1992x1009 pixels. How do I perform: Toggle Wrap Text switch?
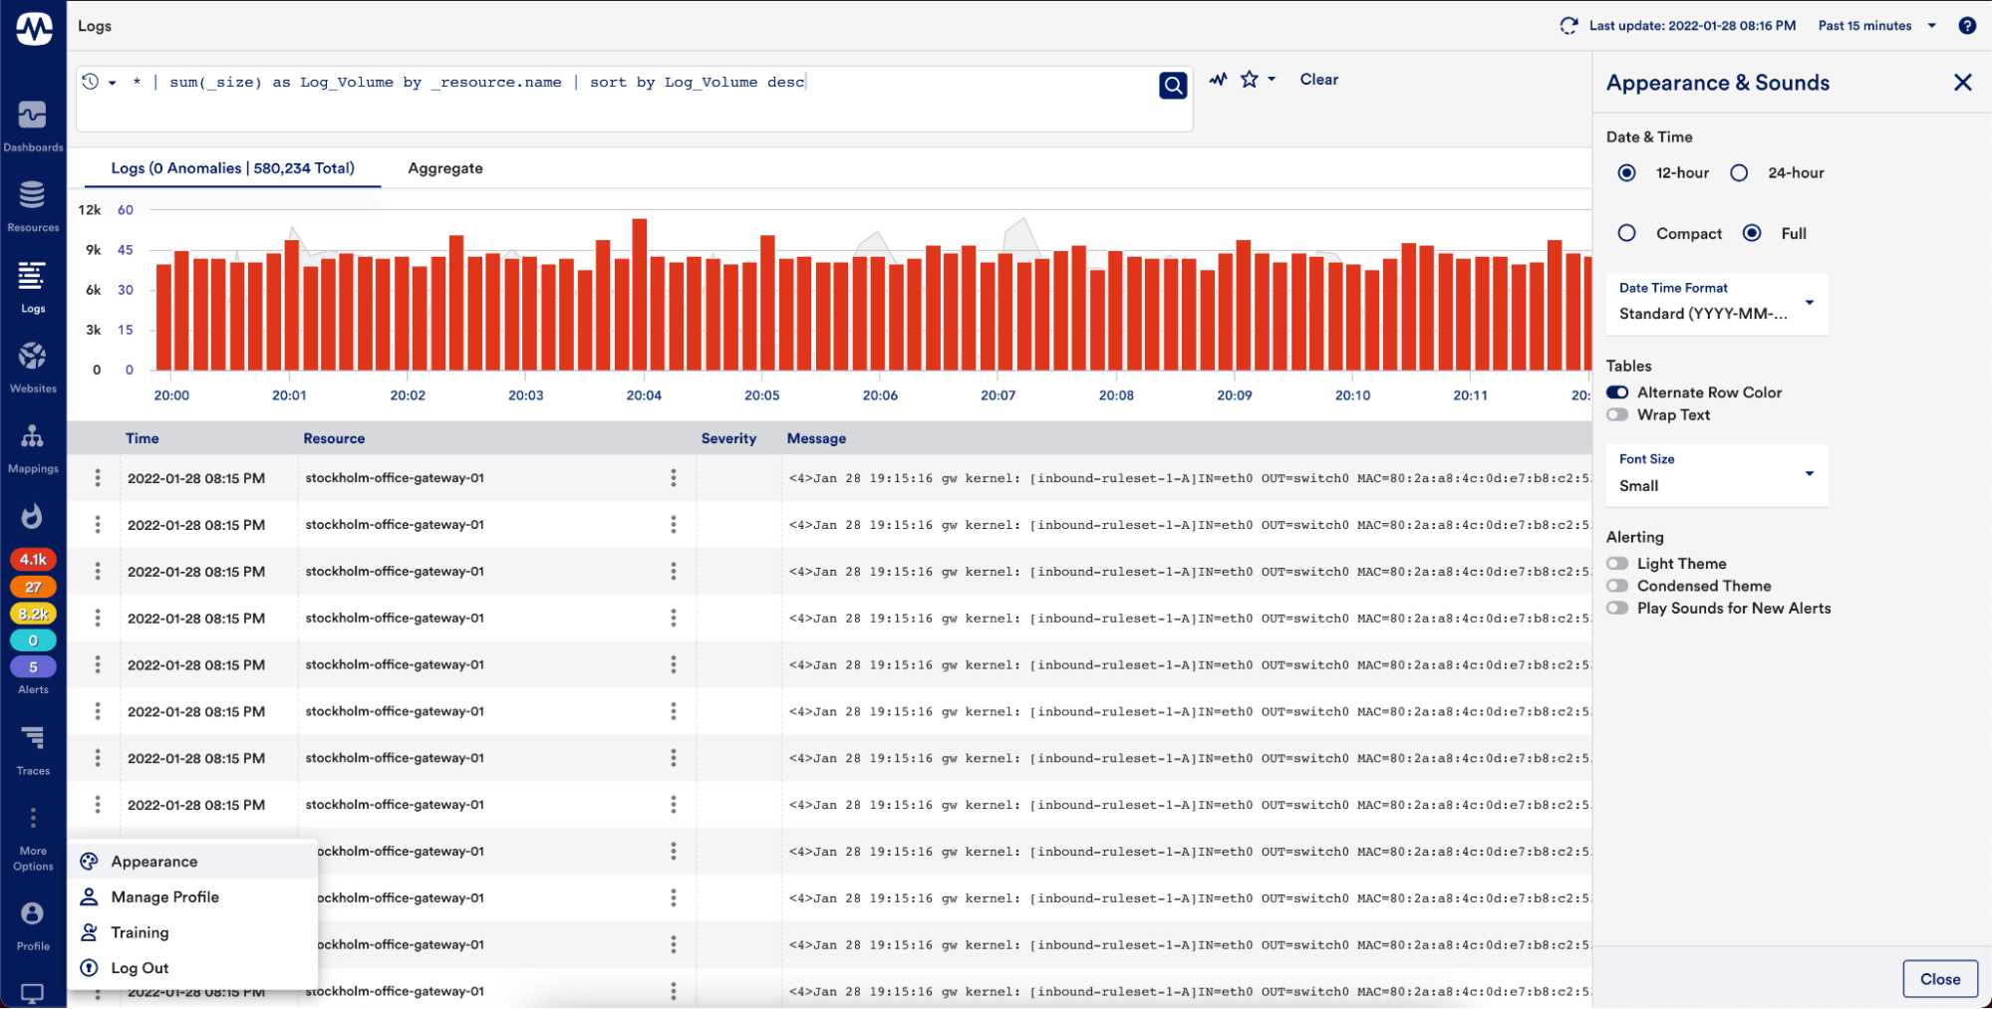(x=1617, y=415)
